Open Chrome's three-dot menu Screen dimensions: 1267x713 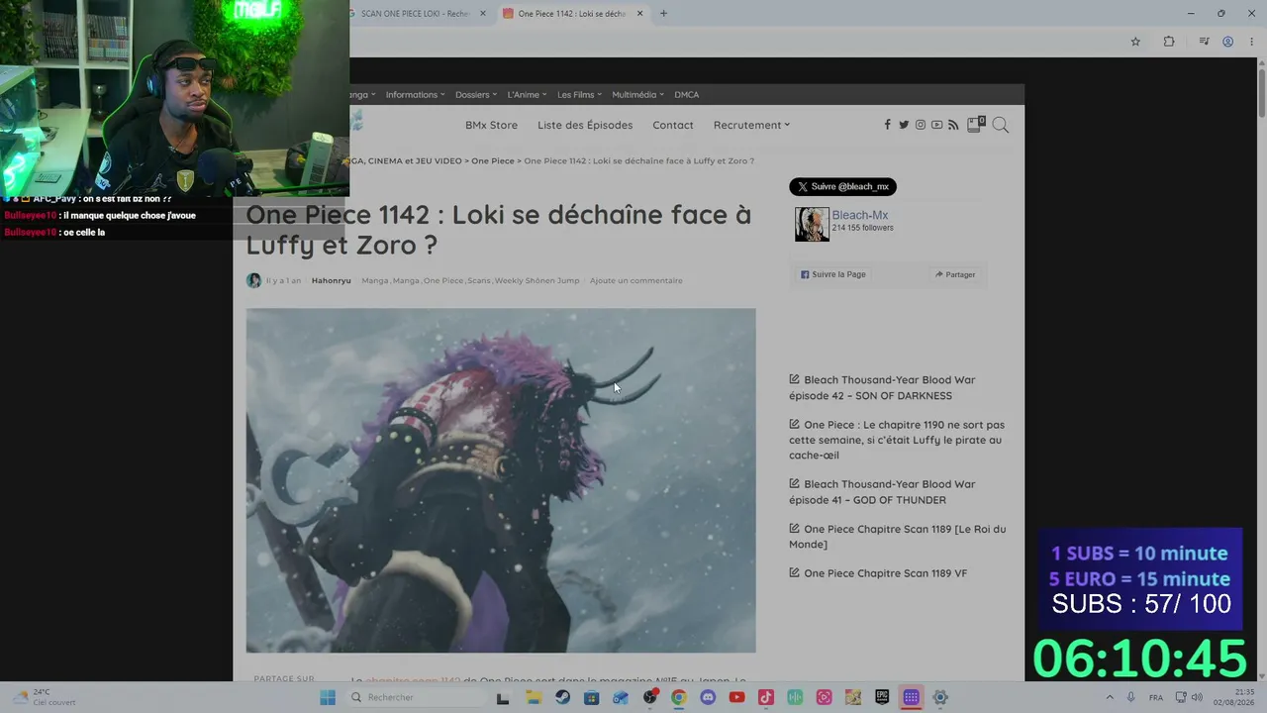coord(1251,42)
